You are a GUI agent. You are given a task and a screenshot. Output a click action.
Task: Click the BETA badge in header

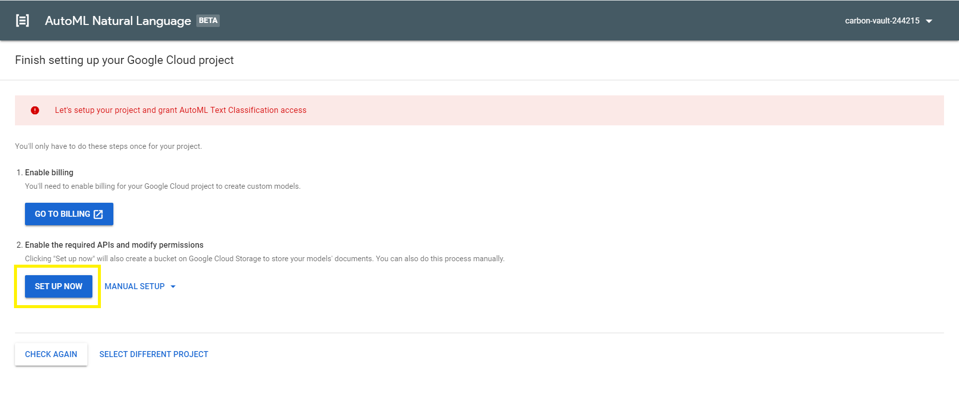208,20
